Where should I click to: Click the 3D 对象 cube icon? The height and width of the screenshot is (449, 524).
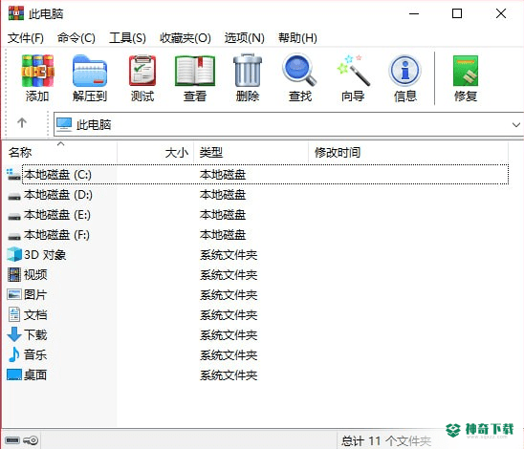click(14, 254)
